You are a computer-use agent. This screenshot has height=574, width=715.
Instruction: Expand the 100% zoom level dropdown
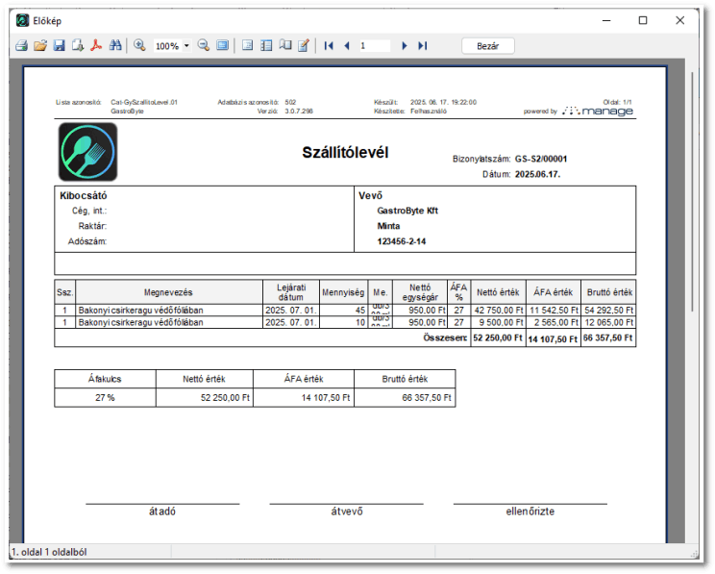point(186,46)
